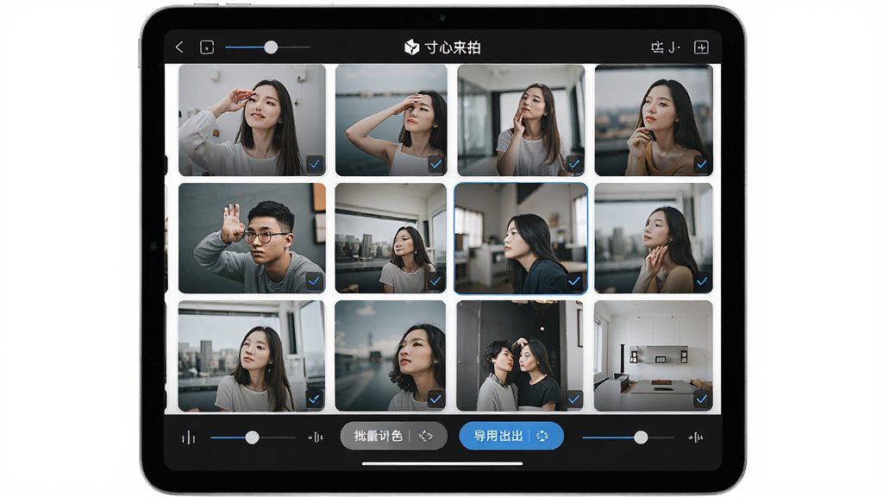Open the bottom-row photo of the woman in gray tee by the city window
Screen dimensions: 883x497
(251, 356)
